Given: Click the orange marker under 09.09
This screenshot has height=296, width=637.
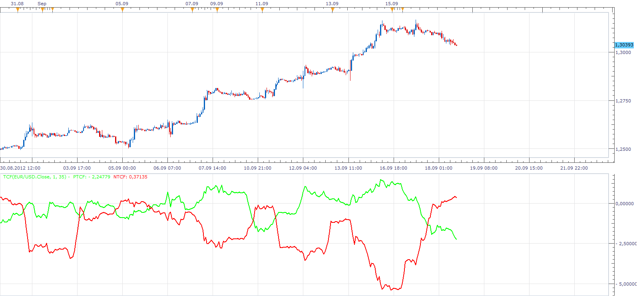Looking at the screenshot, I should [x=217, y=10].
